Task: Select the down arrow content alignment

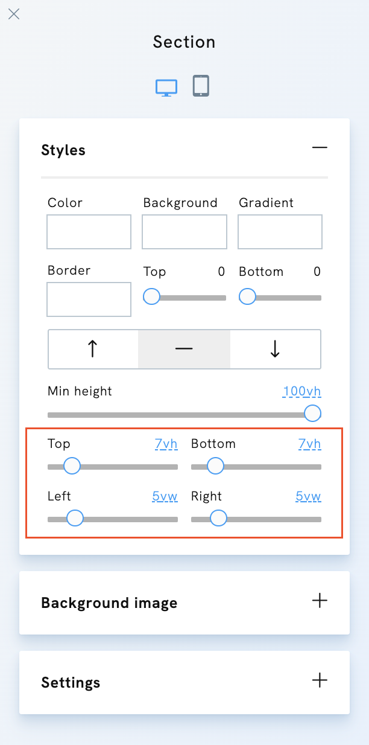Action: tap(275, 349)
